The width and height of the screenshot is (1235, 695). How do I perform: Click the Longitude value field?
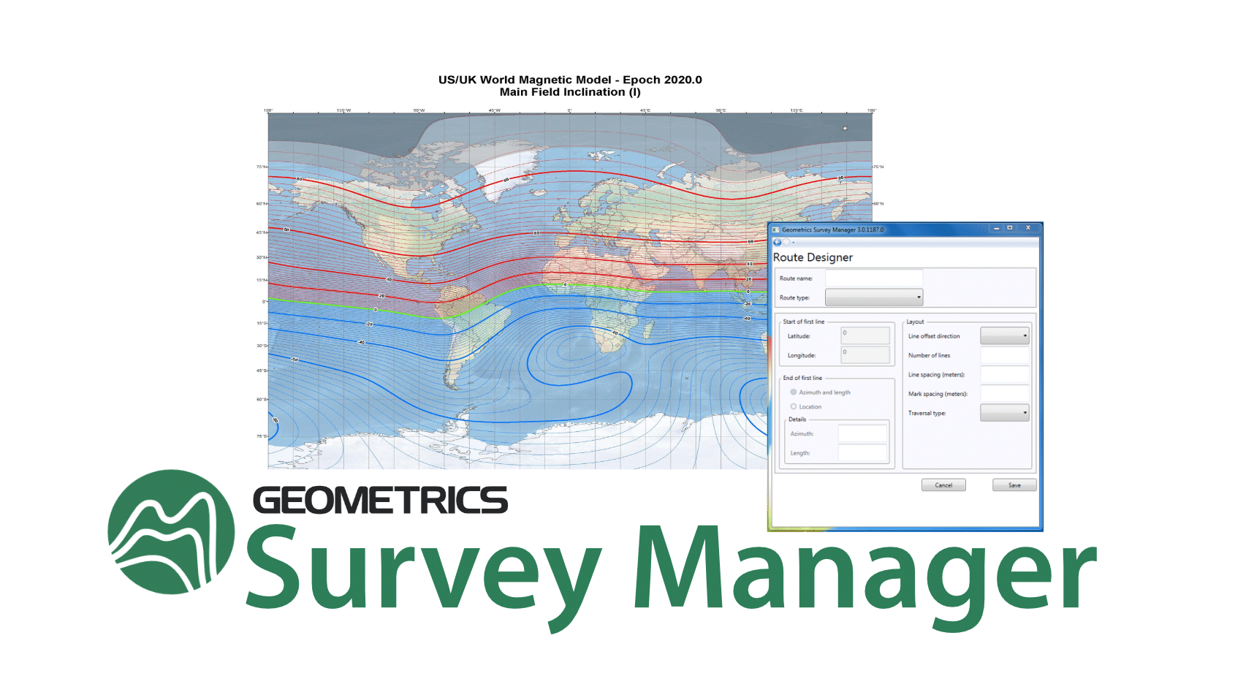pyautogui.click(x=865, y=354)
